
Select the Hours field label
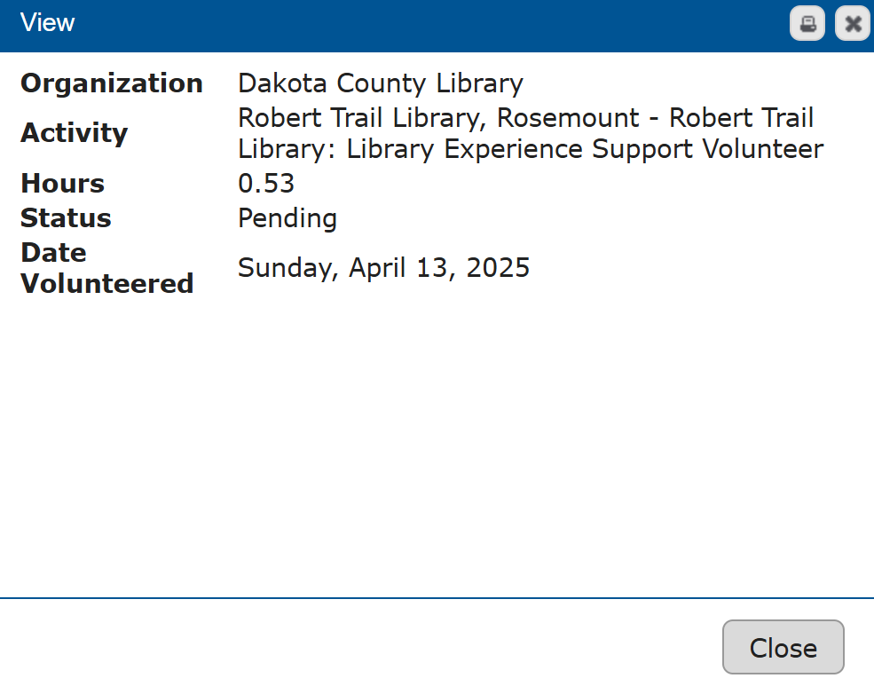pyautogui.click(x=63, y=184)
